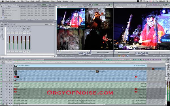Viewport: 170px width, 106px height.
Task: Play the clip in the Viewer
Action: coord(85,53)
